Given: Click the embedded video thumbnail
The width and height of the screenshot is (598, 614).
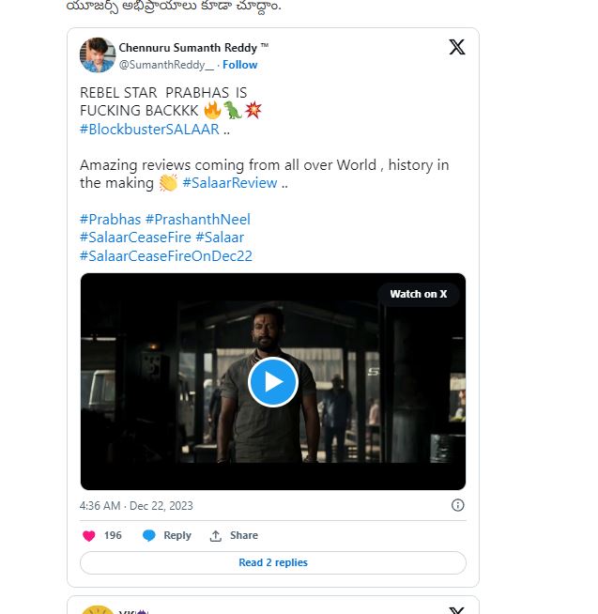Looking at the screenshot, I should point(273,381).
